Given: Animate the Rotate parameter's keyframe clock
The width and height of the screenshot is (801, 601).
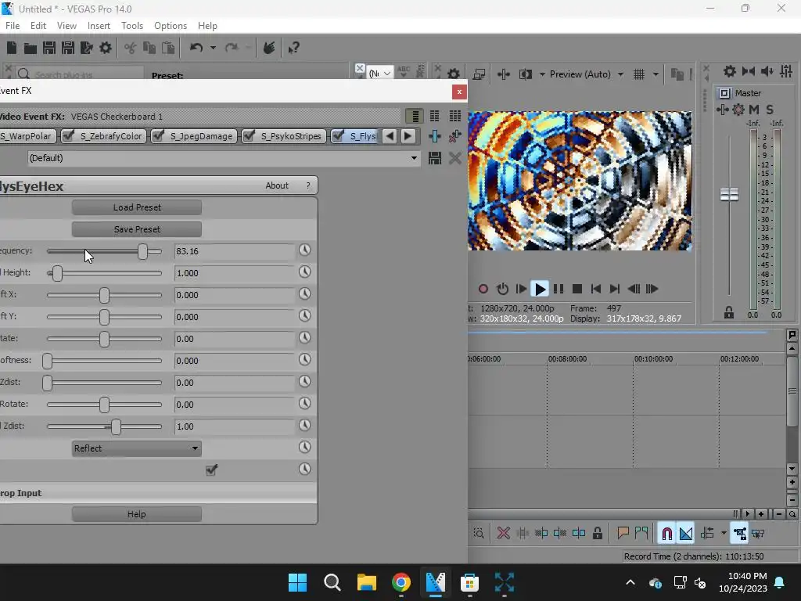Looking at the screenshot, I should coord(304,403).
